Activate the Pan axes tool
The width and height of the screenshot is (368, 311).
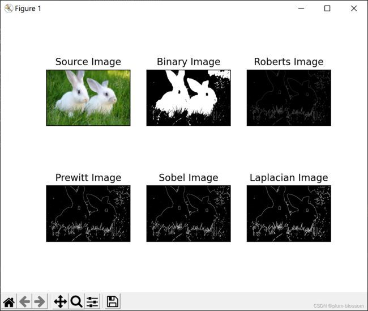coord(61,301)
